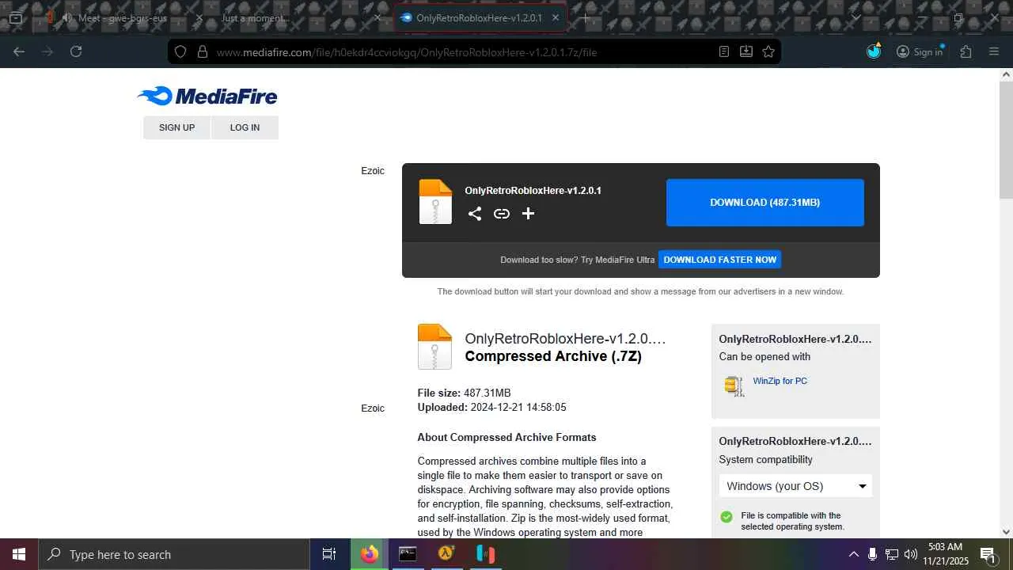This screenshot has width=1013, height=570.
Task: Click the 'Can be opened with' label
Action: pos(764,356)
